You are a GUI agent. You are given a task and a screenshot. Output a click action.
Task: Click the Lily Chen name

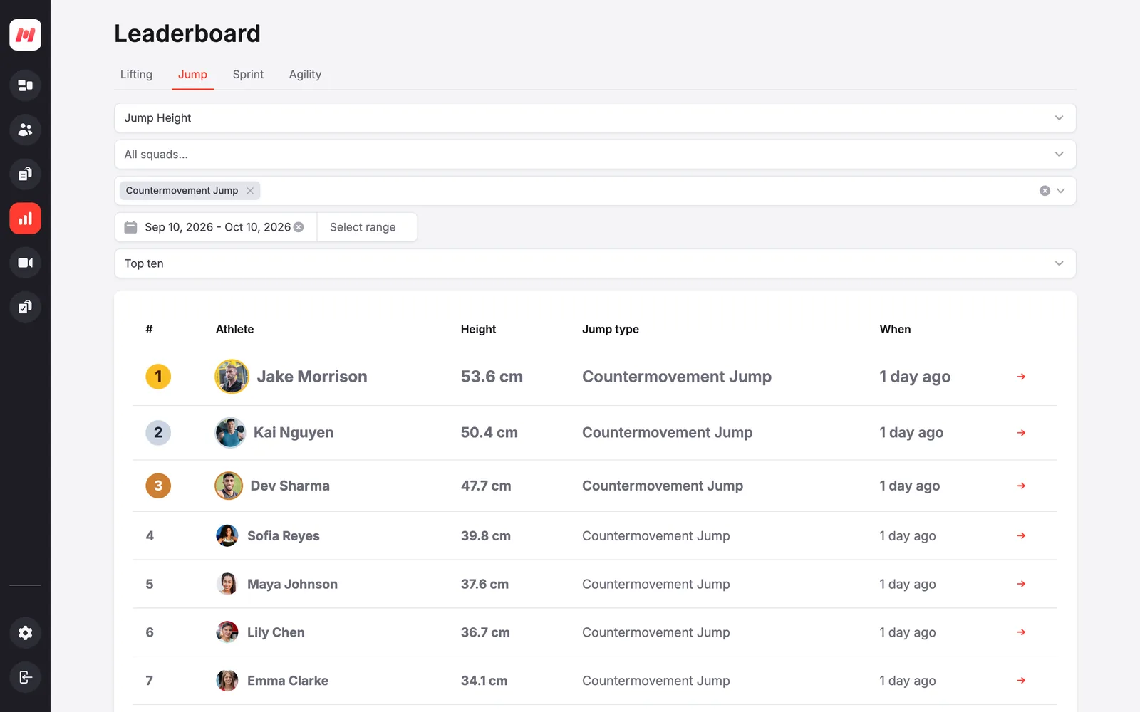point(276,632)
